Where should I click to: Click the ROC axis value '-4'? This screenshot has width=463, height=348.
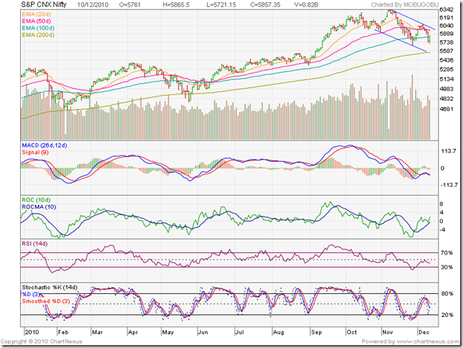click(x=442, y=229)
